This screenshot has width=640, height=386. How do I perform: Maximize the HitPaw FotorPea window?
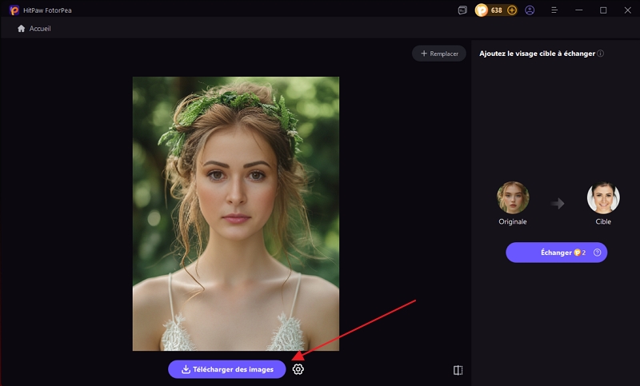[x=603, y=10]
